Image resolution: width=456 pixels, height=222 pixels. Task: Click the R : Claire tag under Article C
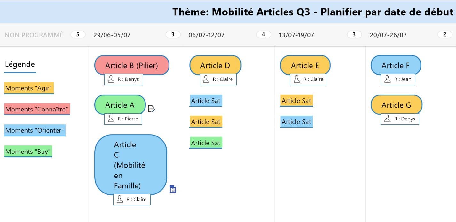[132, 199]
